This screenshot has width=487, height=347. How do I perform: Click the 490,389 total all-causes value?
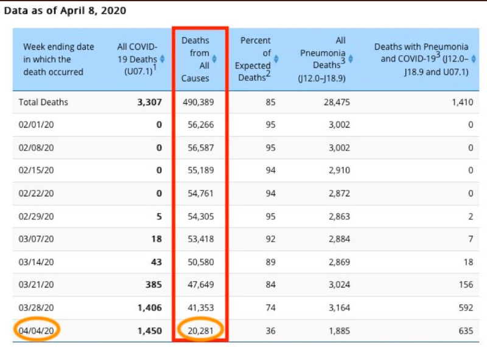198,102
